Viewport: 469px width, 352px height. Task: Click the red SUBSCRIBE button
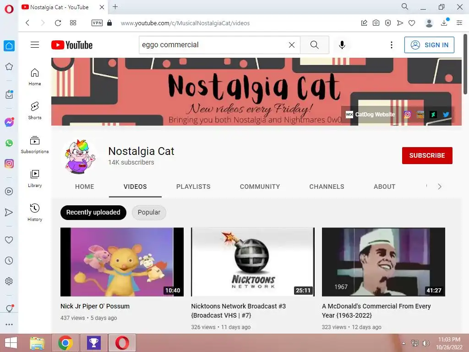[427, 156]
